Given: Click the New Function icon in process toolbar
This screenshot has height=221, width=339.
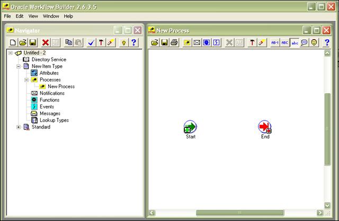Looking at the screenshot, I should pyautogui.click(x=207, y=42).
